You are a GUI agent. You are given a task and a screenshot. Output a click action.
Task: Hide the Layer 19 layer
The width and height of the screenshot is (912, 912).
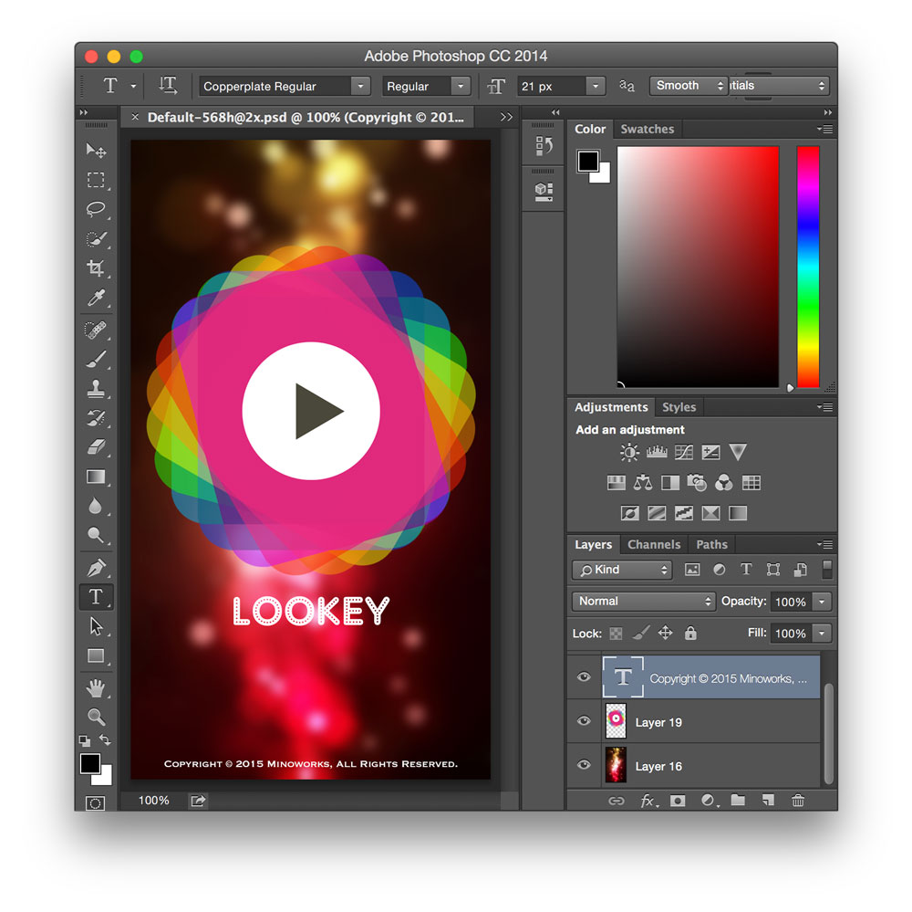coord(584,722)
